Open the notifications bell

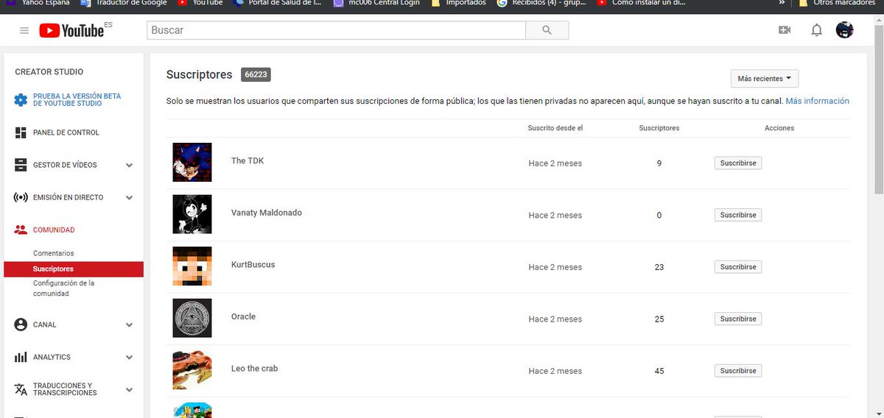pos(816,30)
